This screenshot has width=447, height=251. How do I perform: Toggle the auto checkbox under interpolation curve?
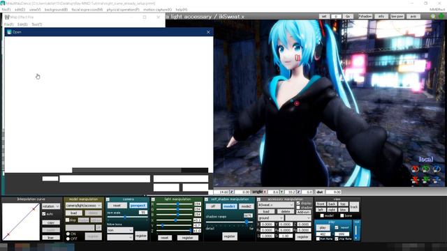pos(44,214)
